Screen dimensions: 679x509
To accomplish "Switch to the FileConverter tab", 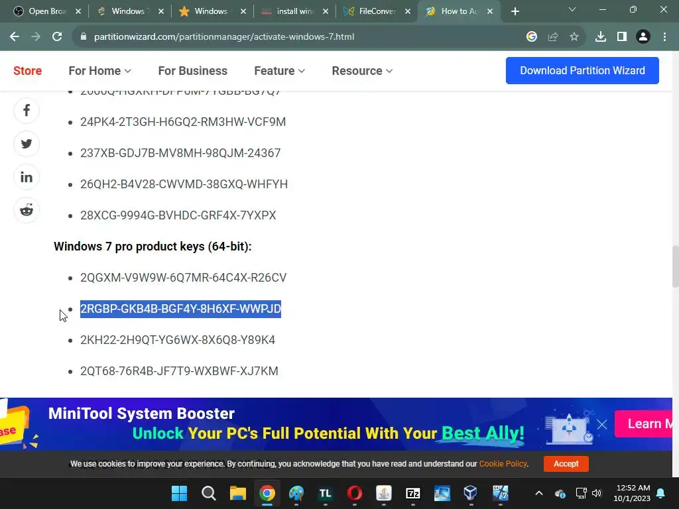I will pos(370,12).
